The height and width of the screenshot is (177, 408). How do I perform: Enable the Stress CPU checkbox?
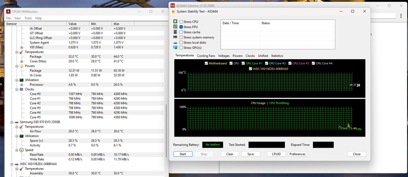point(181,22)
